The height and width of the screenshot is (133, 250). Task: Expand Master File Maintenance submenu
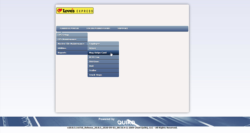(72, 44)
